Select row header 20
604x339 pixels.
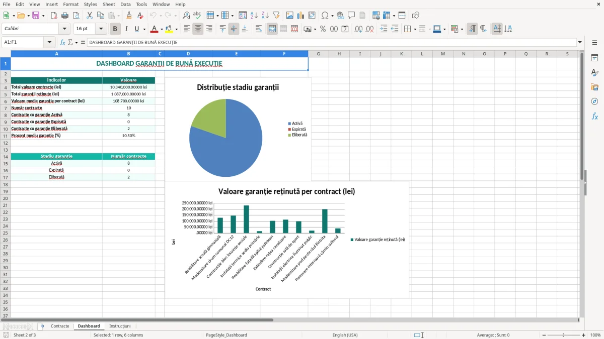[x=6, y=198]
